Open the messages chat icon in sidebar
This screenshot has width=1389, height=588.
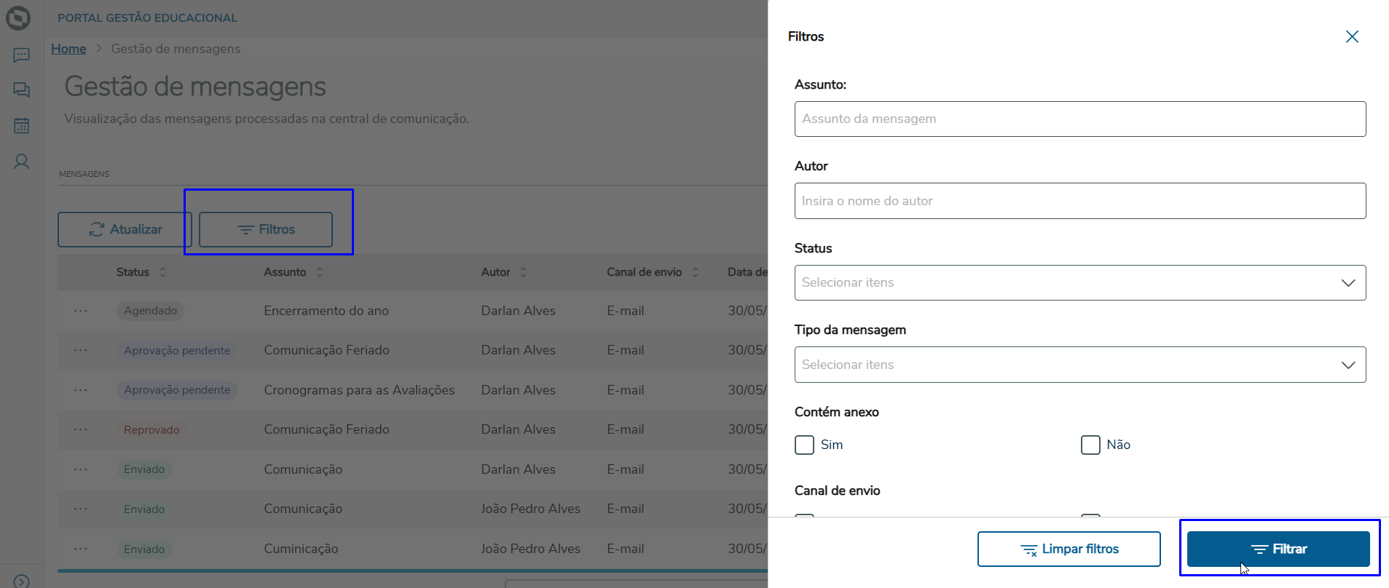[21, 55]
